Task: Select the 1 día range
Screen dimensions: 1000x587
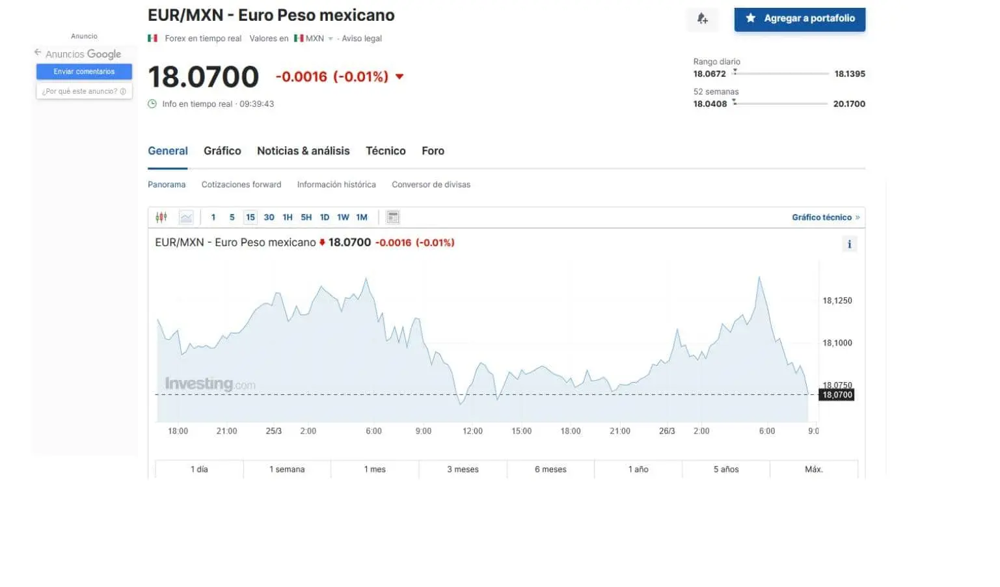Action: (x=199, y=469)
